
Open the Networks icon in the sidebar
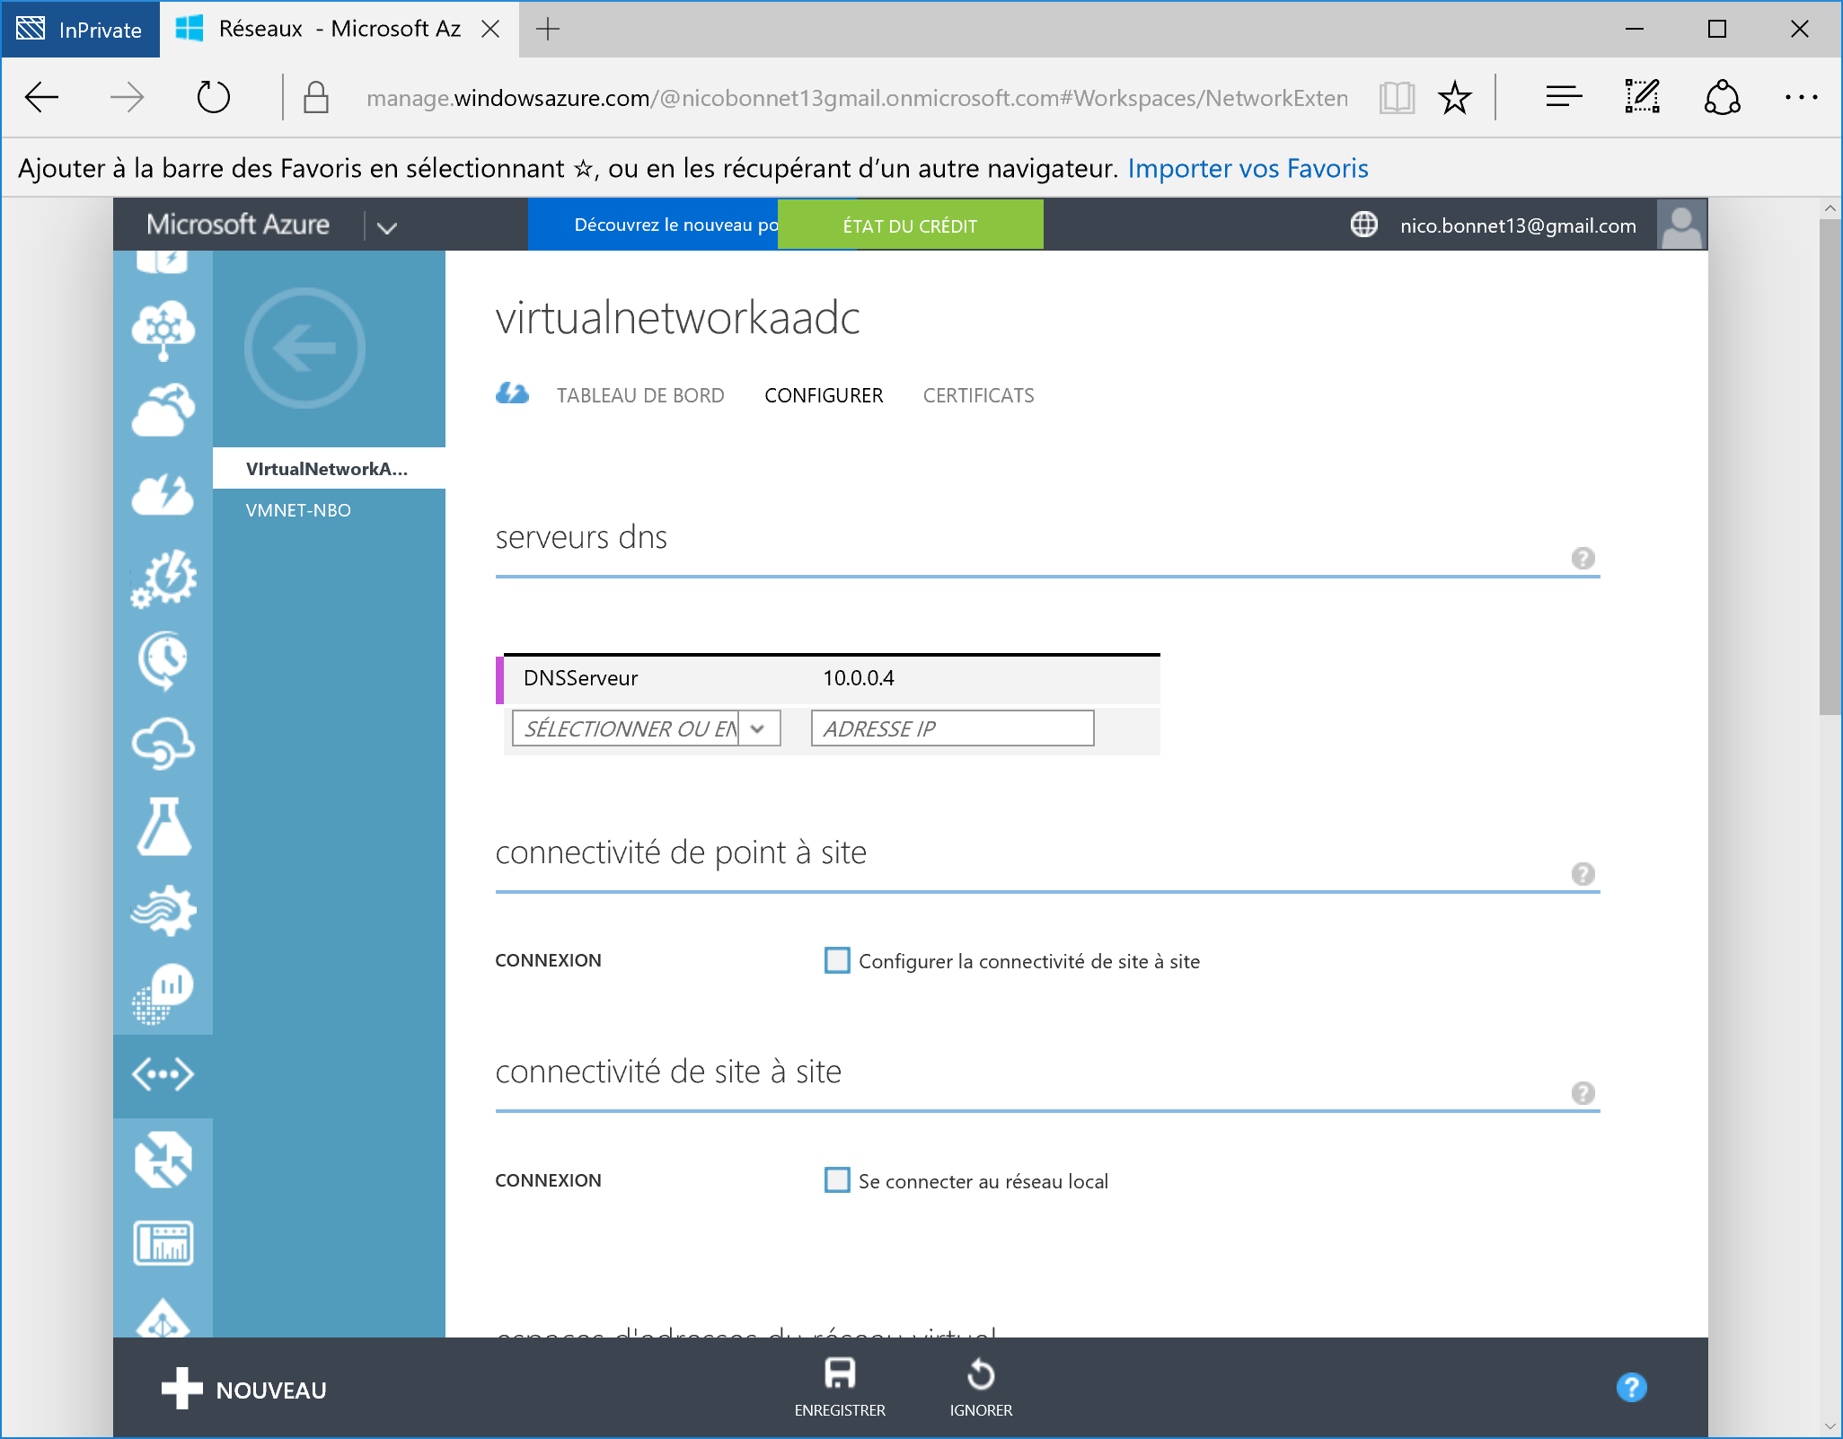163,1074
